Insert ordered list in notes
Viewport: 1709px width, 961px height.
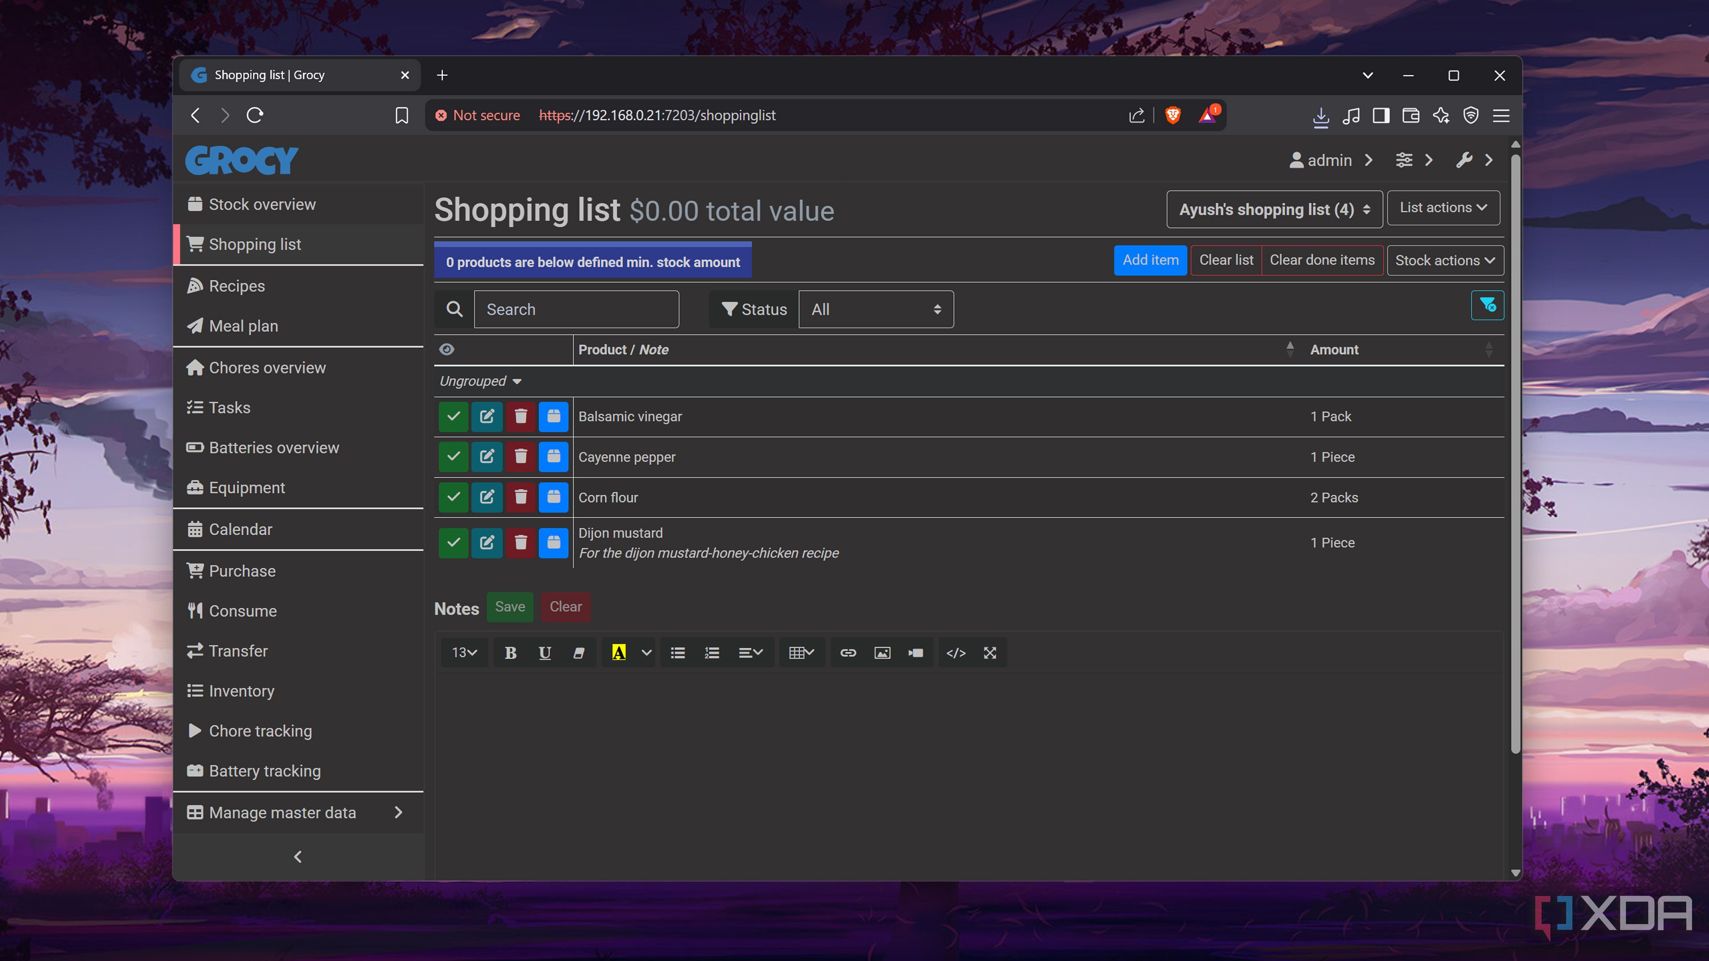click(712, 653)
